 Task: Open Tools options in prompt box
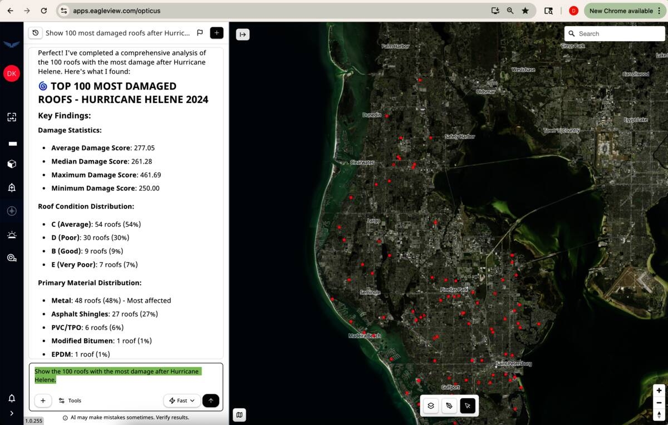point(70,401)
